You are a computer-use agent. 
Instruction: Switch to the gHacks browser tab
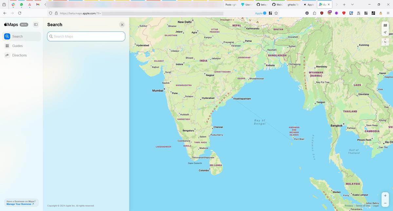coord(292,5)
